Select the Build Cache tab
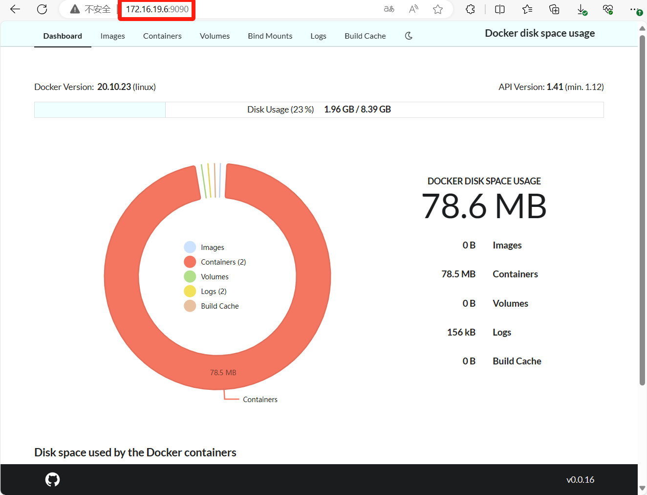 (x=365, y=36)
